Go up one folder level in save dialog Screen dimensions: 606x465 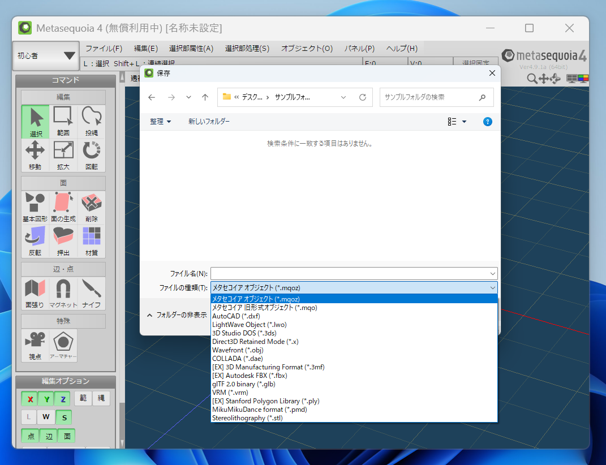205,97
